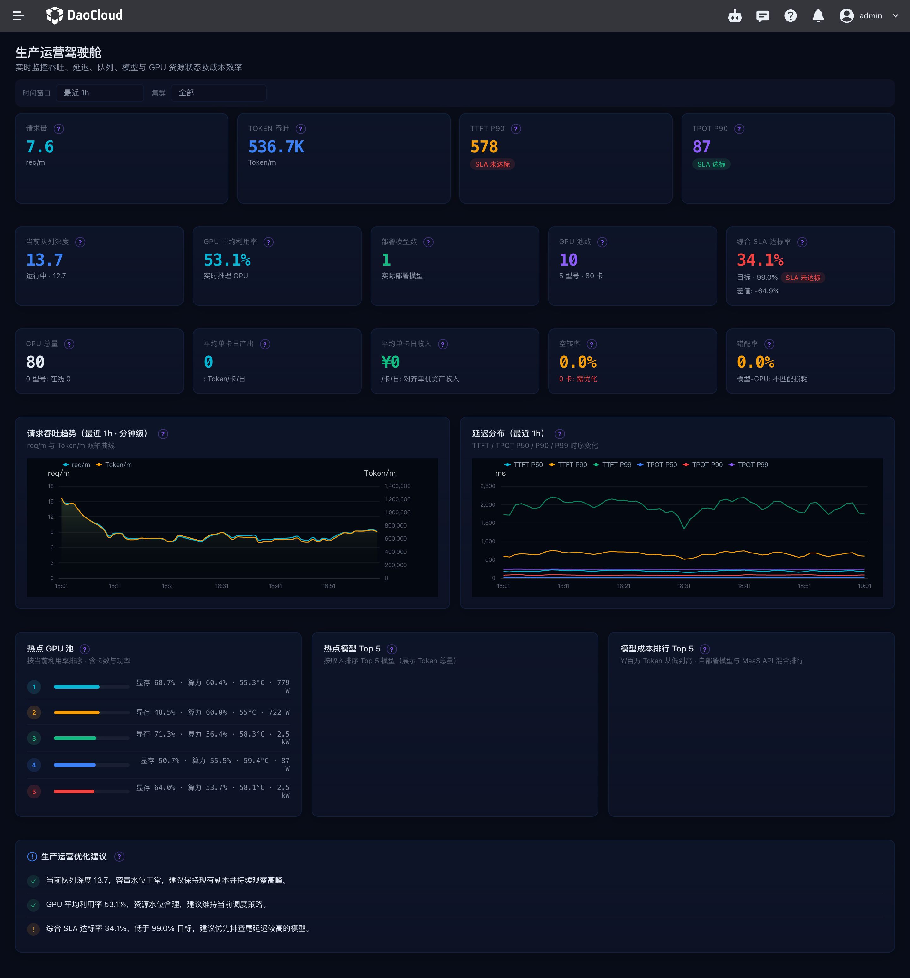Show help tooltip for 空转率

[x=592, y=344]
